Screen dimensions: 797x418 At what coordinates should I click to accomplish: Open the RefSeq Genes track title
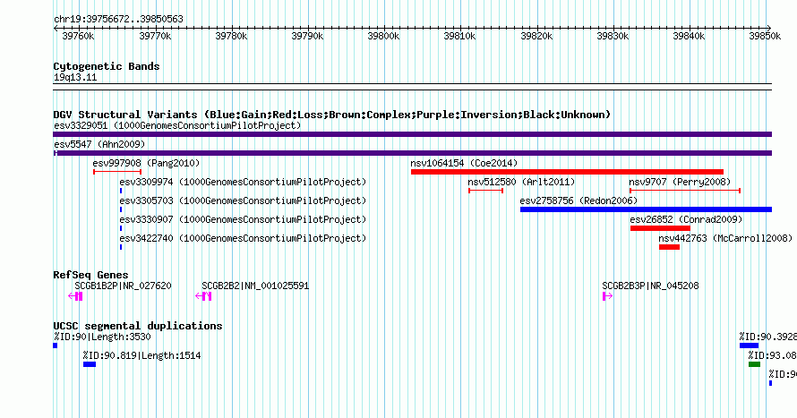[90, 275]
